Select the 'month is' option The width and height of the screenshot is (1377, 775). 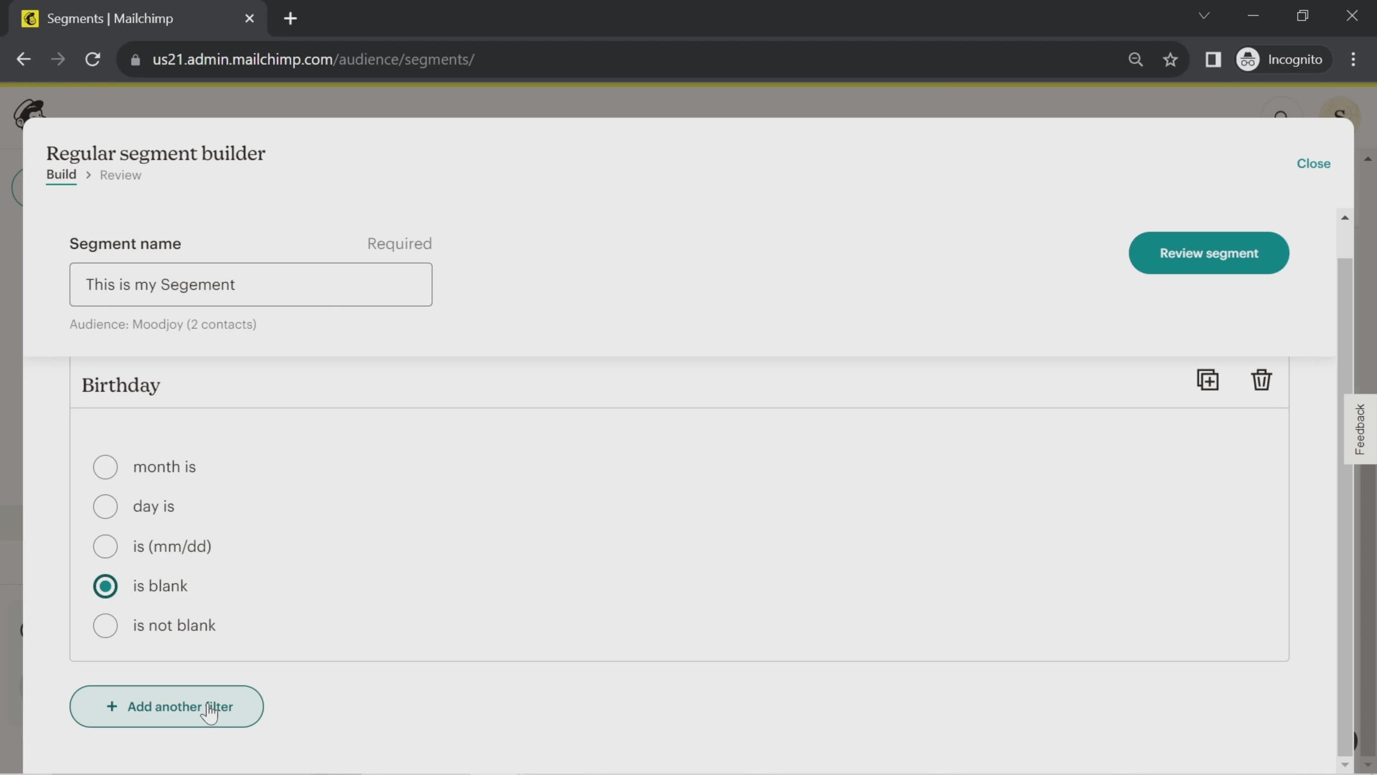(105, 466)
